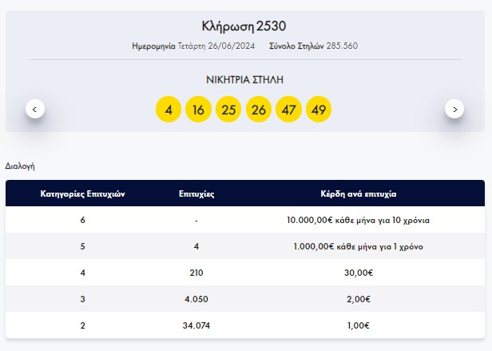Image resolution: width=492 pixels, height=351 pixels.
Task: Click winning number ball 49
Action: point(319,110)
